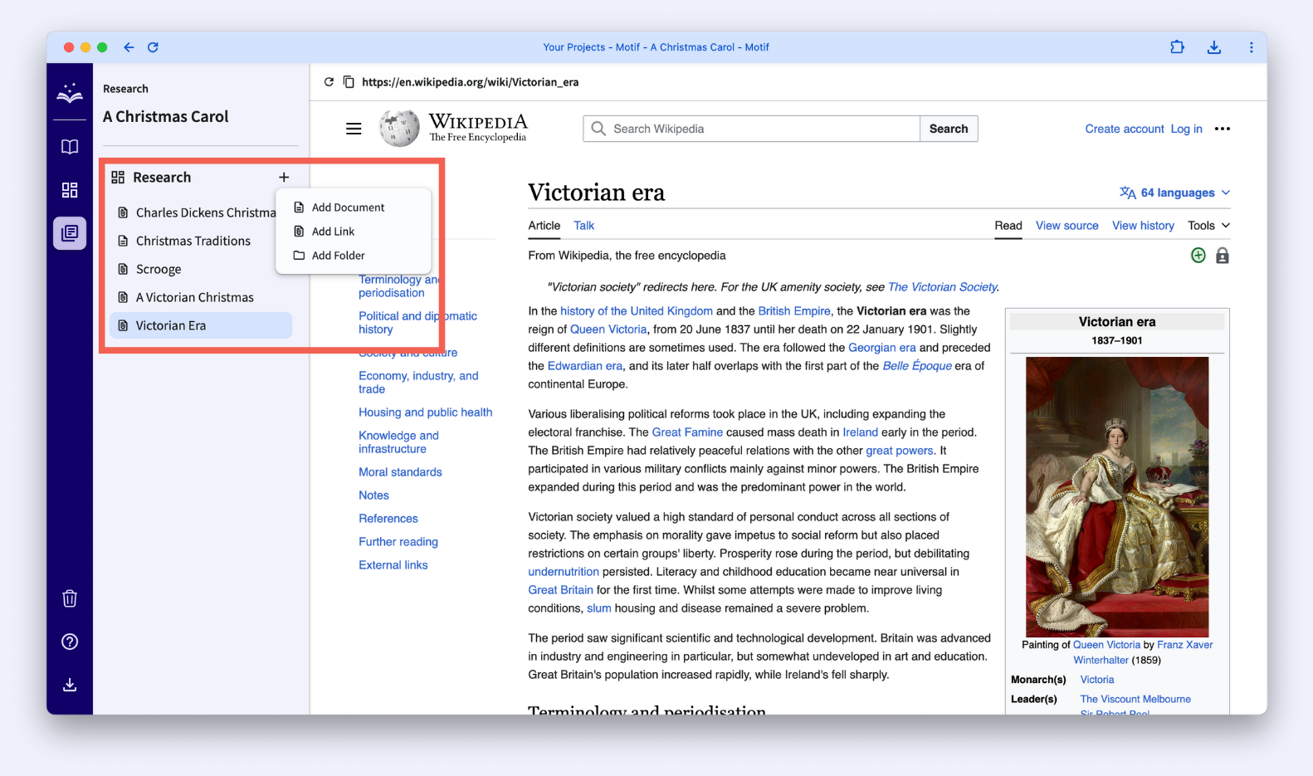Image resolution: width=1313 pixels, height=776 pixels.
Task: Focus the Search Wikipedia input field
Action: tap(752, 129)
